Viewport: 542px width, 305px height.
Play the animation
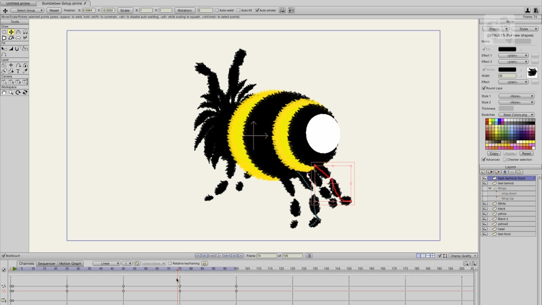click(x=219, y=256)
